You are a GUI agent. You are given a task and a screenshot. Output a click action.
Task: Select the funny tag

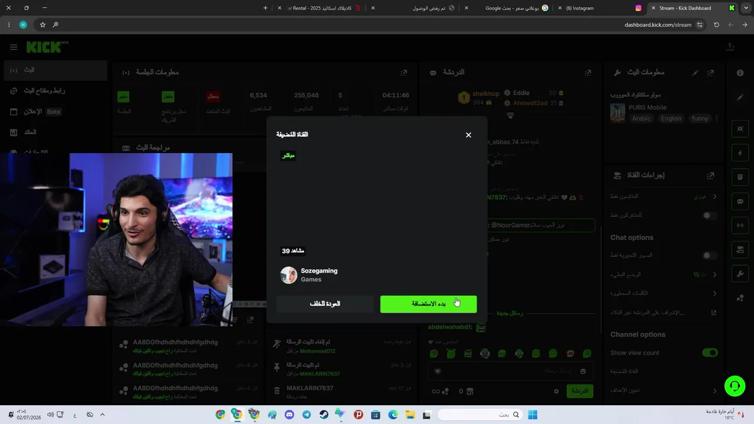(x=700, y=118)
